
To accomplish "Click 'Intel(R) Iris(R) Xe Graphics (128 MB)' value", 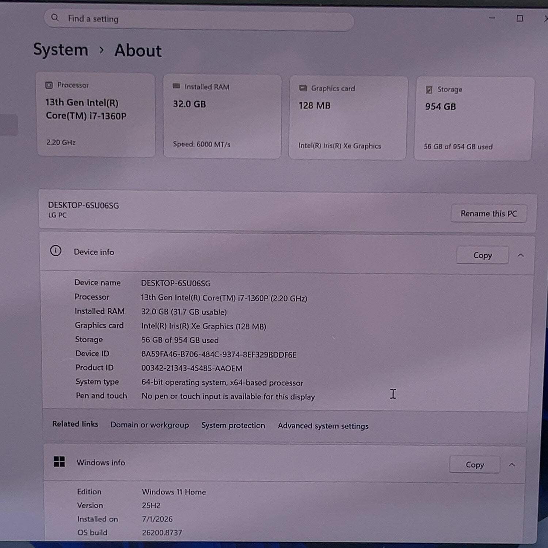I will coord(203,326).
